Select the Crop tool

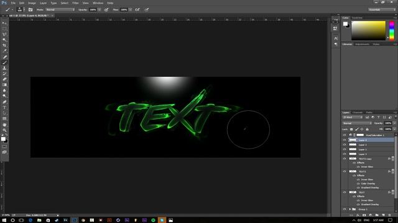coord(4,45)
